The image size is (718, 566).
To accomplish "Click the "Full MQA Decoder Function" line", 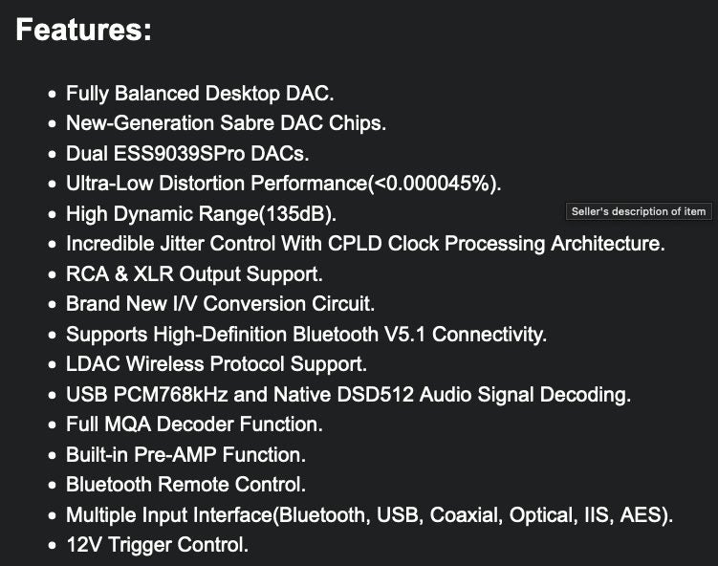I will pos(194,424).
